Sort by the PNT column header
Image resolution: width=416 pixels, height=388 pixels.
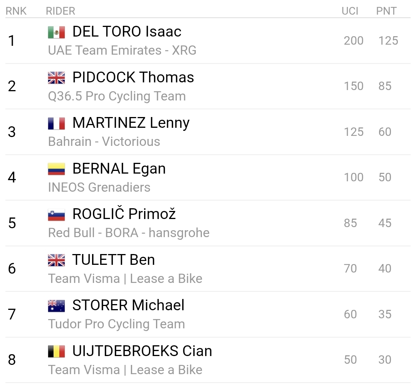386,11
